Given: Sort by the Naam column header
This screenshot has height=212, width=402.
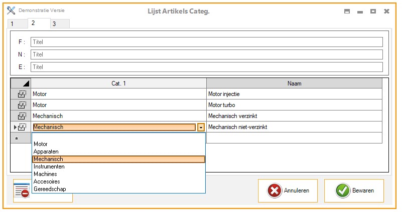Looking at the screenshot, I should 294,83.
